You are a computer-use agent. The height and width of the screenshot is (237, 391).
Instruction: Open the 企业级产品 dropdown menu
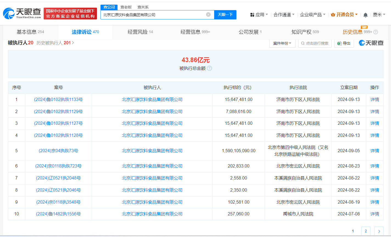click(x=312, y=15)
